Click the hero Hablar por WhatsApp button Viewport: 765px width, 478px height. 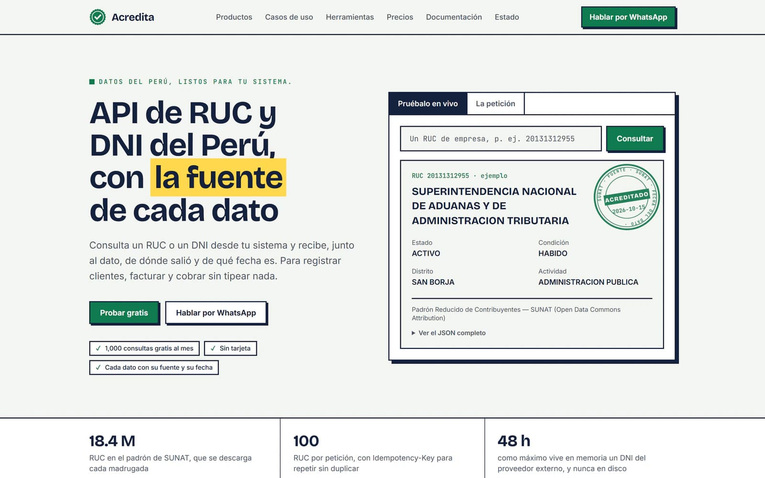pos(216,313)
